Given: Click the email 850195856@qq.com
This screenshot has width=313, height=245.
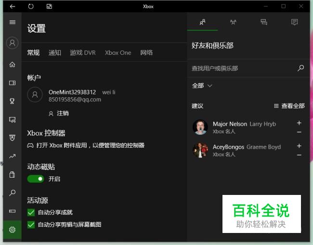Looking at the screenshot, I should pyautogui.click(x=75, y=99).
